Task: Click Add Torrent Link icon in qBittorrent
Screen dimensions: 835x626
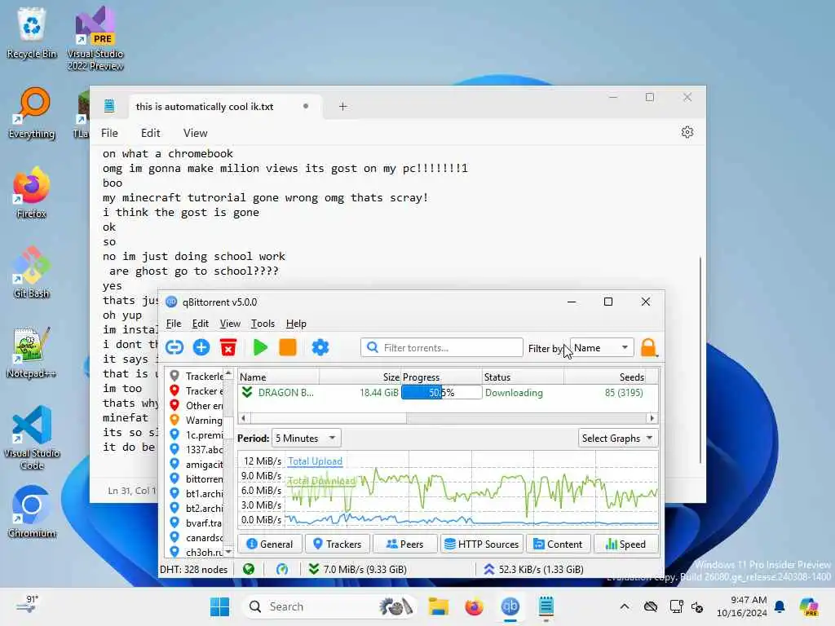Action: coord(175,347)
